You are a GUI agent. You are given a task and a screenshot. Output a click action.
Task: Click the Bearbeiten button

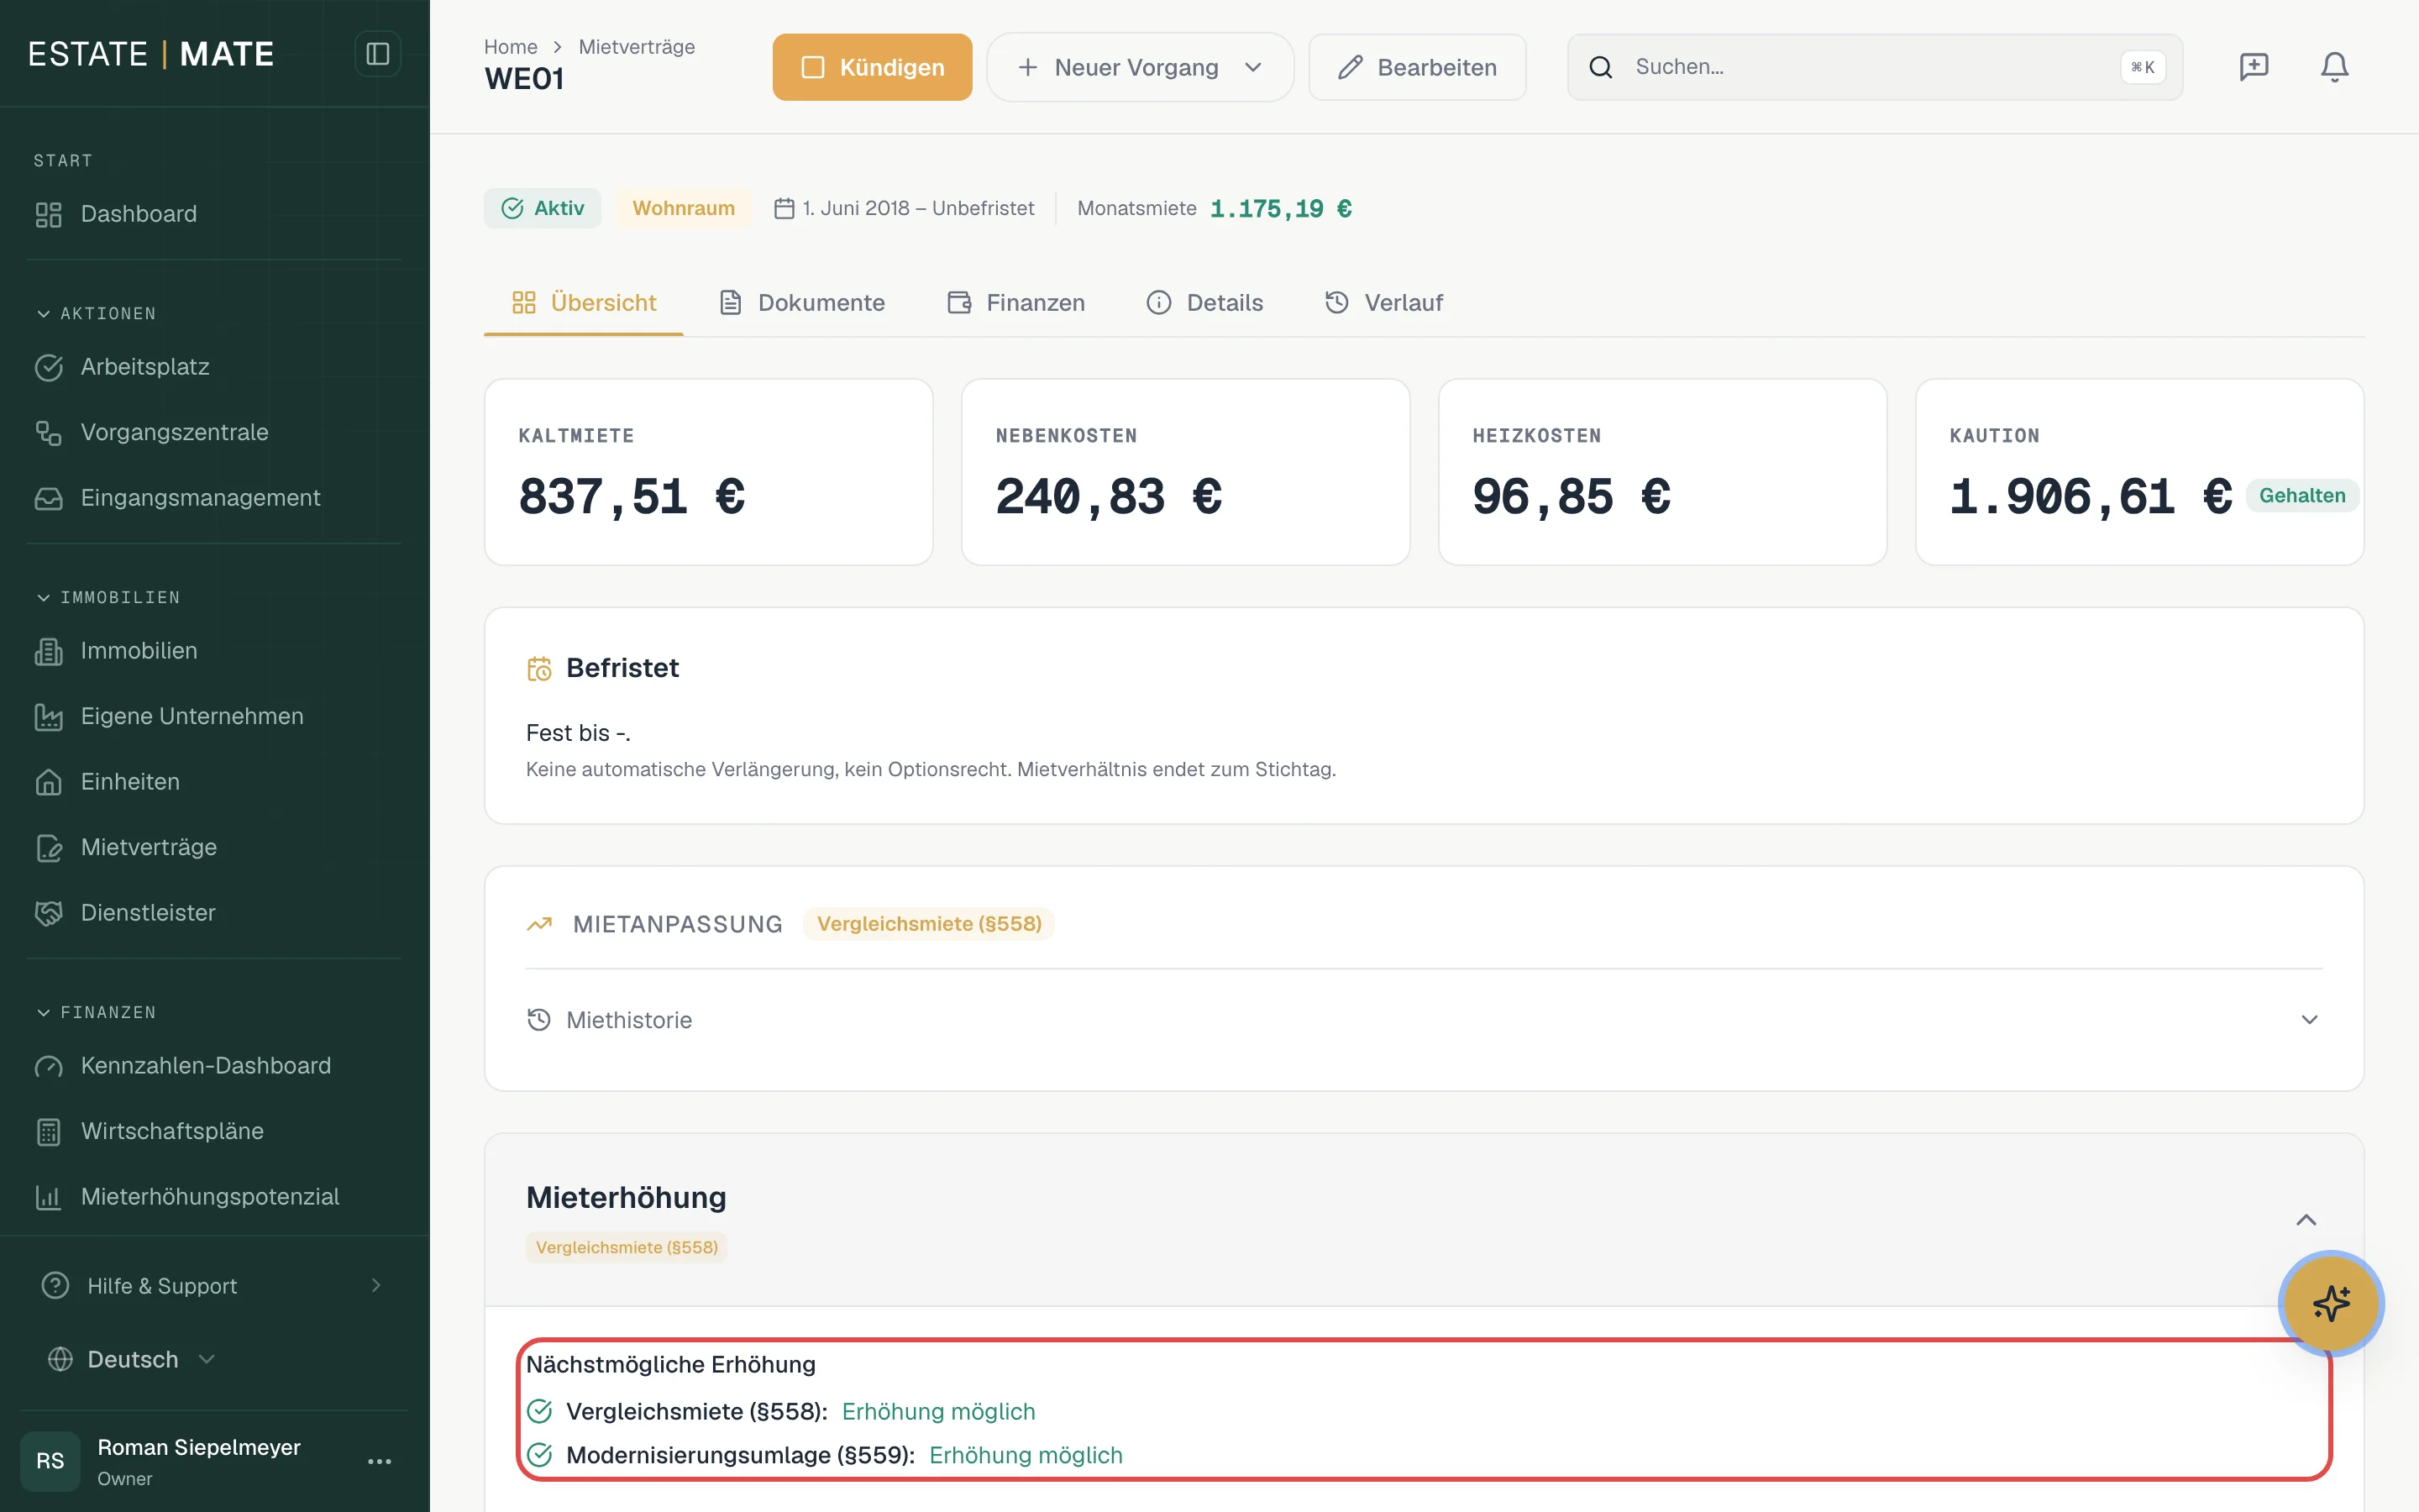click(1418, 67)
